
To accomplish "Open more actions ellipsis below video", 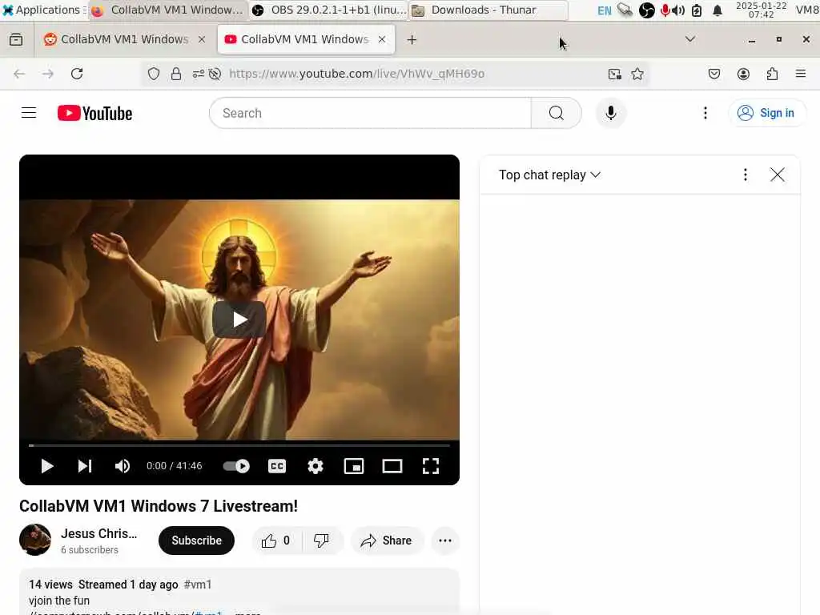I will pyautogui.click(x=445, y=541).
